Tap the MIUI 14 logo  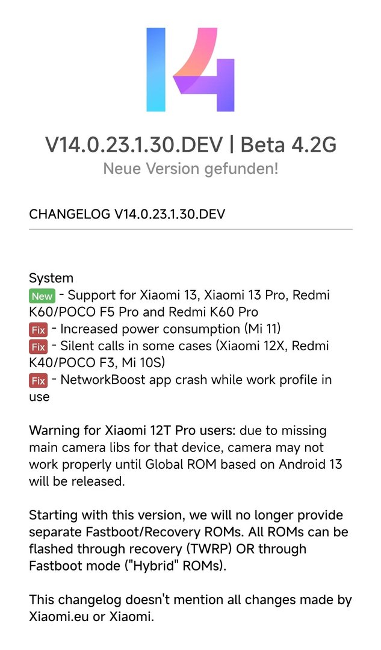click(190, 69)
